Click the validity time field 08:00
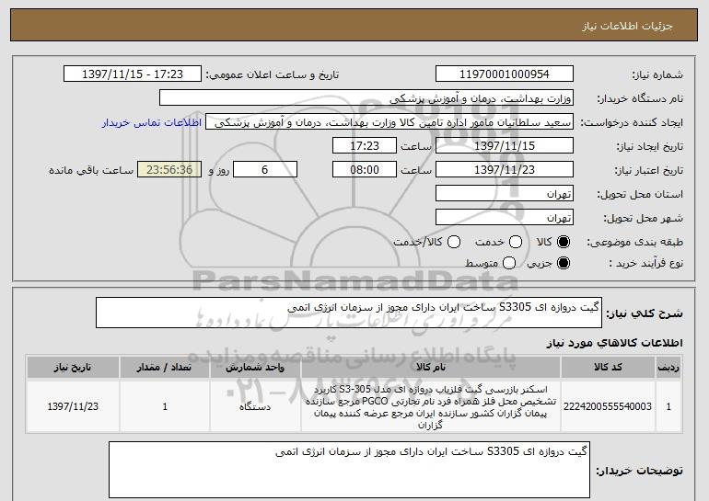This screenshot has height=501, width=709. (x=365, y=170)
